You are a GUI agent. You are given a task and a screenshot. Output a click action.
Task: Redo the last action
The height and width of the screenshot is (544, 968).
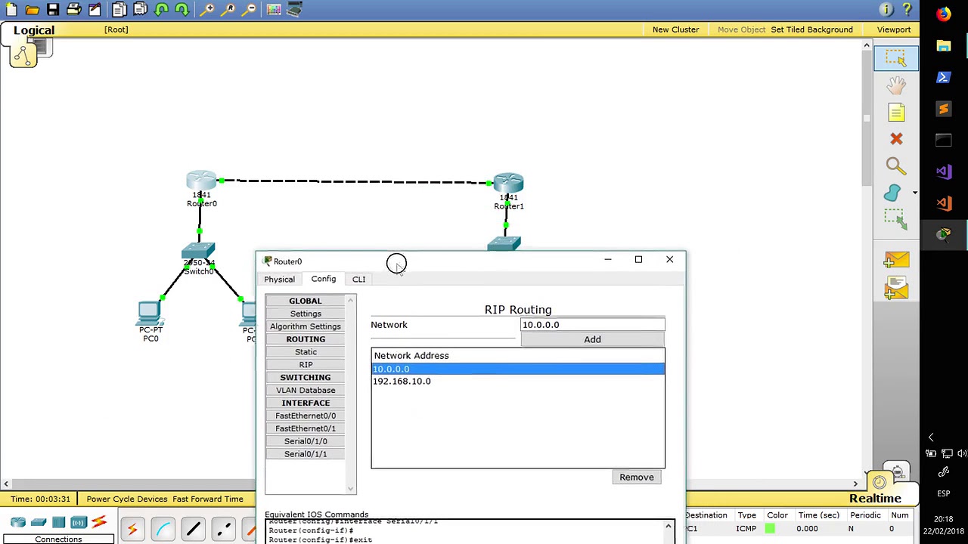click(x=181, y=10)
